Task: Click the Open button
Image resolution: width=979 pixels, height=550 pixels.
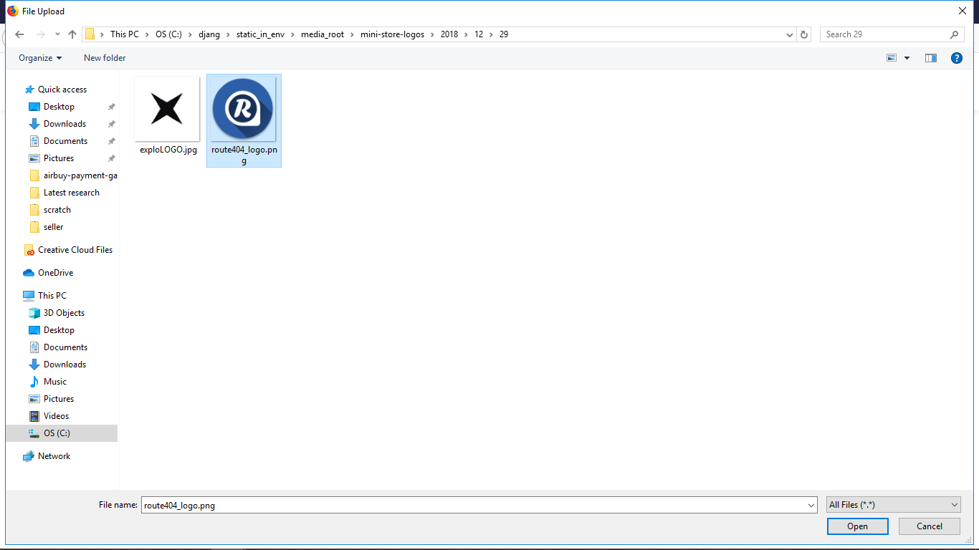Action: point(857,526)
